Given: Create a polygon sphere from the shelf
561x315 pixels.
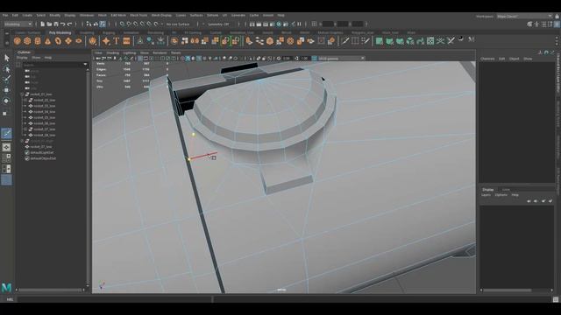Looking at the screenshot, I should 18,41.
